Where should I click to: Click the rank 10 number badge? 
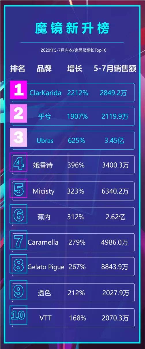(x=18, y=315)
